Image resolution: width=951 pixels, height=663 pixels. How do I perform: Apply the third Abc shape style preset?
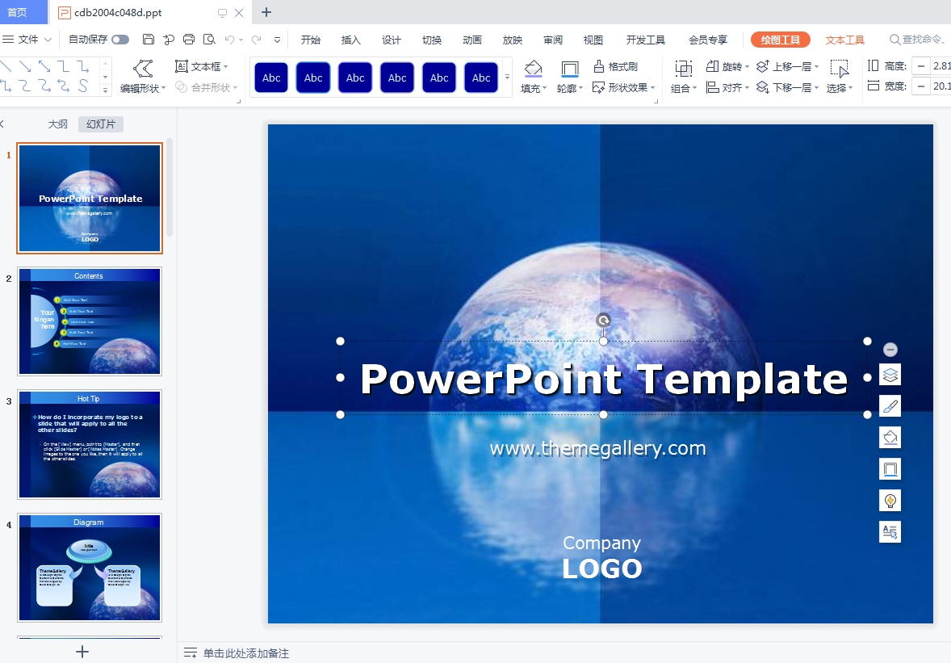(354, 78)
